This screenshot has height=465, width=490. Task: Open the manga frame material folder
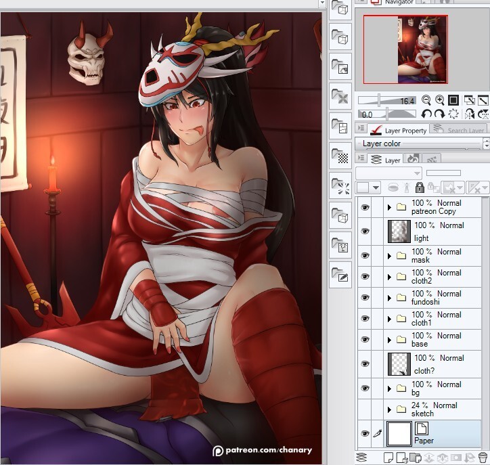tap(340, 126)
